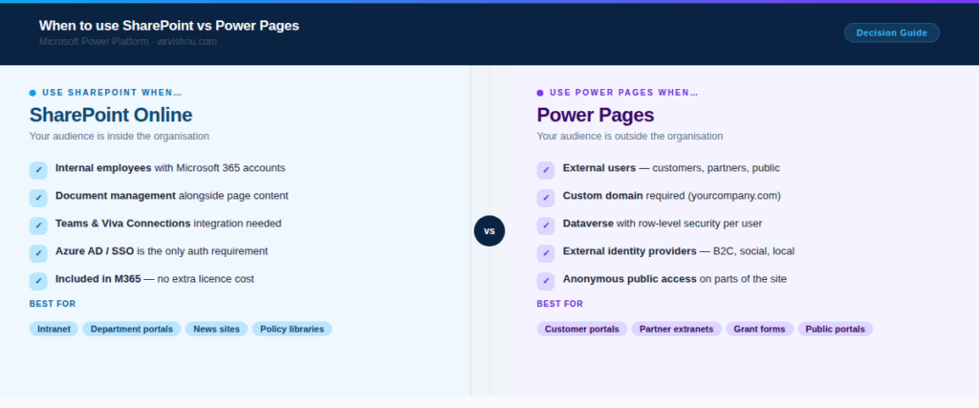
Task: Click the checkmark beside Document management
Action: pyautogui.click(x=38, y=198)
